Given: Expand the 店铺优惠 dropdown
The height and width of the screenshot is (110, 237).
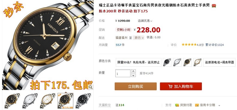Looking at the screenshot, I should pyautogui.click(x=145, y=21).
